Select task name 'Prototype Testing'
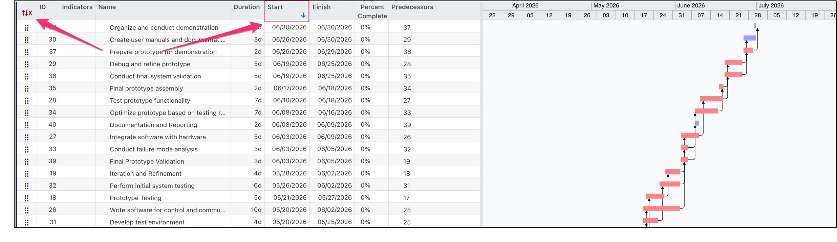837x242 pixels. [x=135, y=198]
